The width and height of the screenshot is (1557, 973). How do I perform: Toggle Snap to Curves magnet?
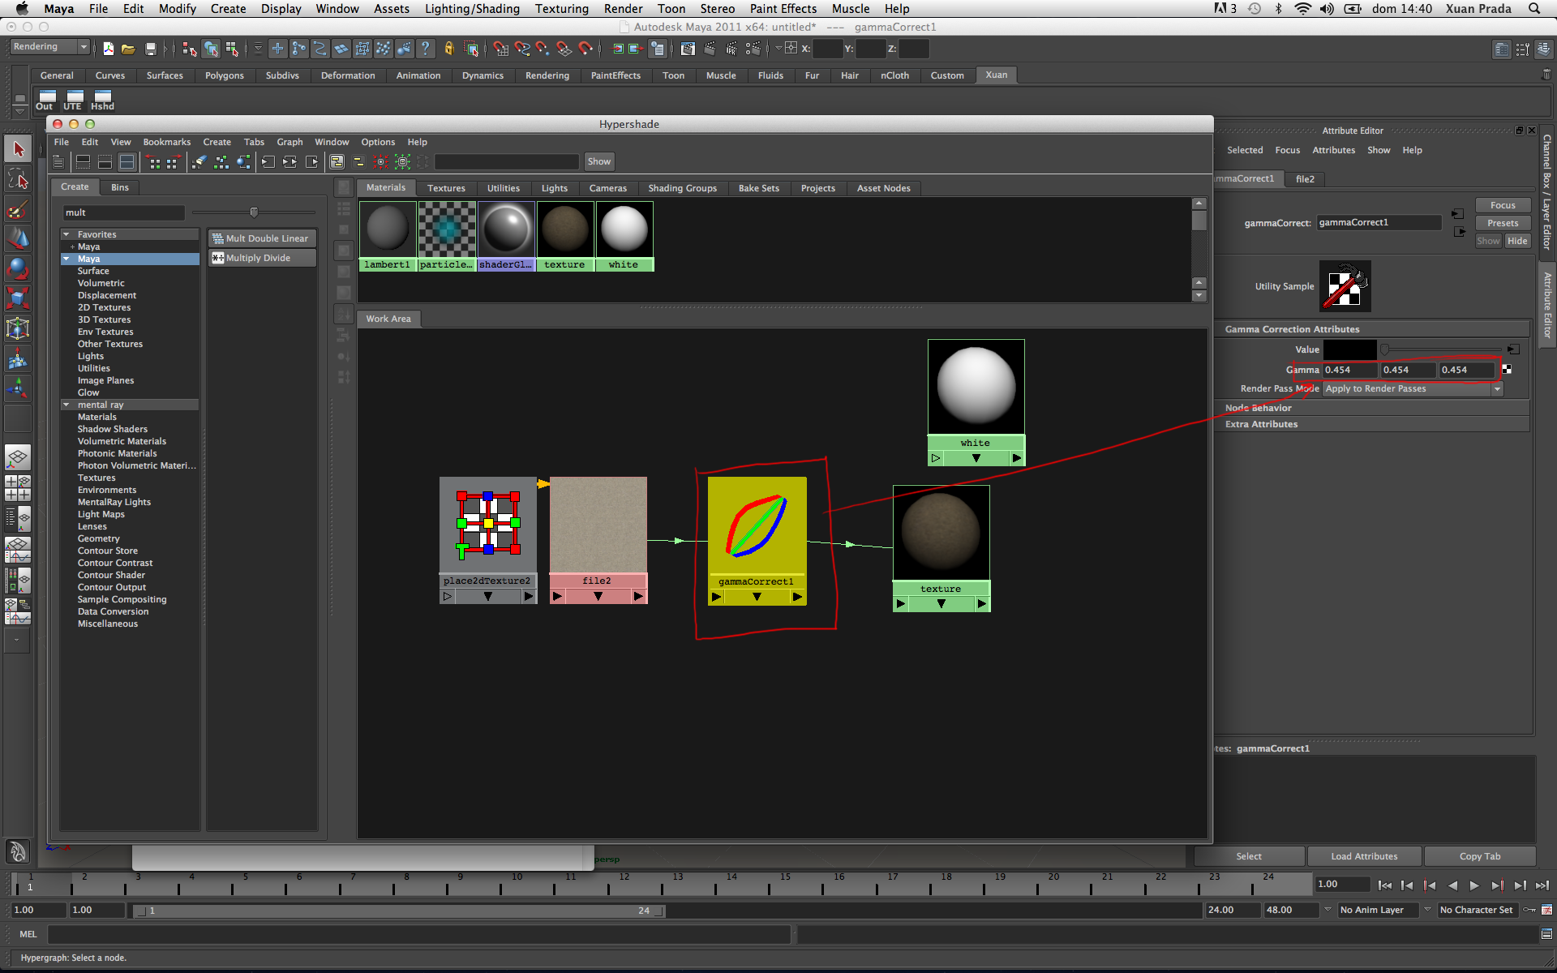pos(521,49)
